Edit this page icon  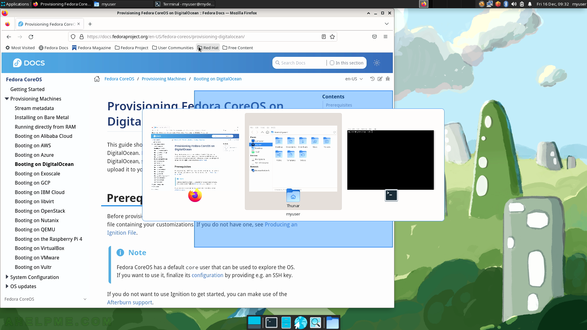[380, 79]
